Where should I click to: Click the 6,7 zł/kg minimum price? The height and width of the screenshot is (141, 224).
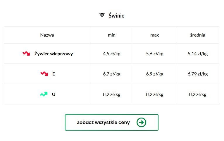coord(112,74)
